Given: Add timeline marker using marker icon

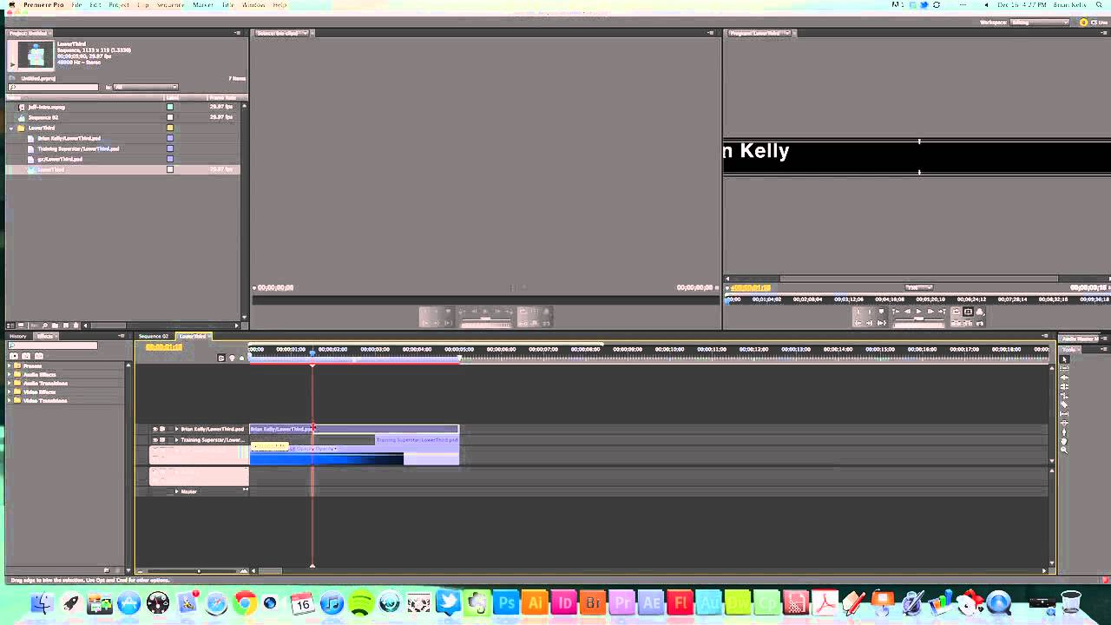Looking at the screenshot, I should 241,358.
